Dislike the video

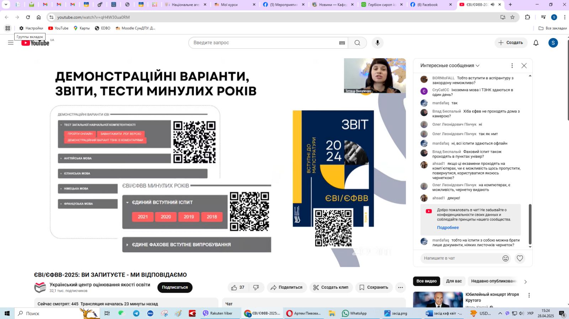coord(256,287)
